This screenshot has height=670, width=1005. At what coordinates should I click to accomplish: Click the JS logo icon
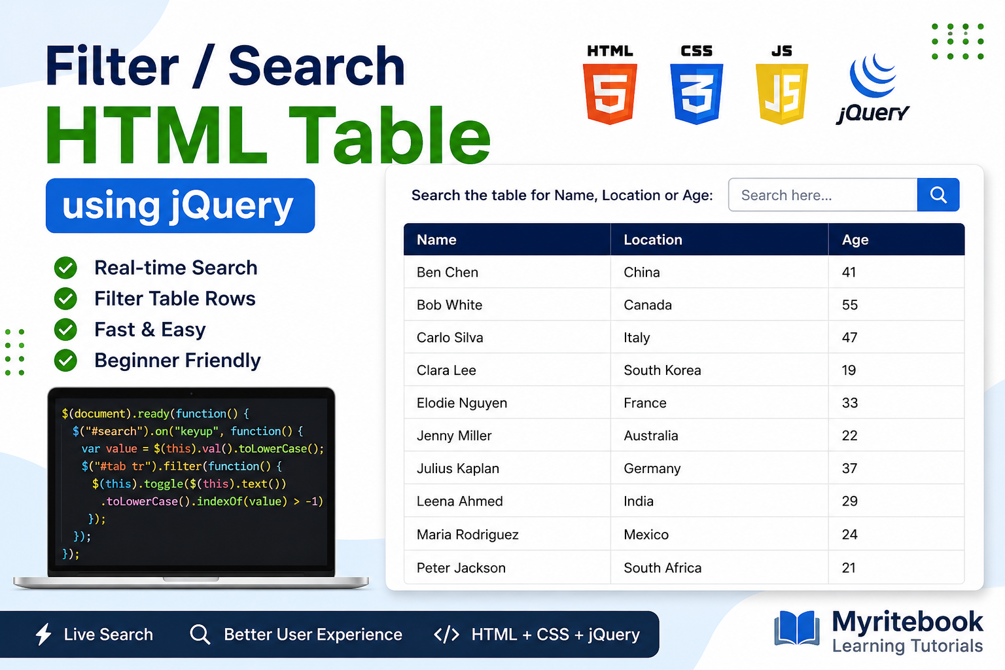(782, 94)
